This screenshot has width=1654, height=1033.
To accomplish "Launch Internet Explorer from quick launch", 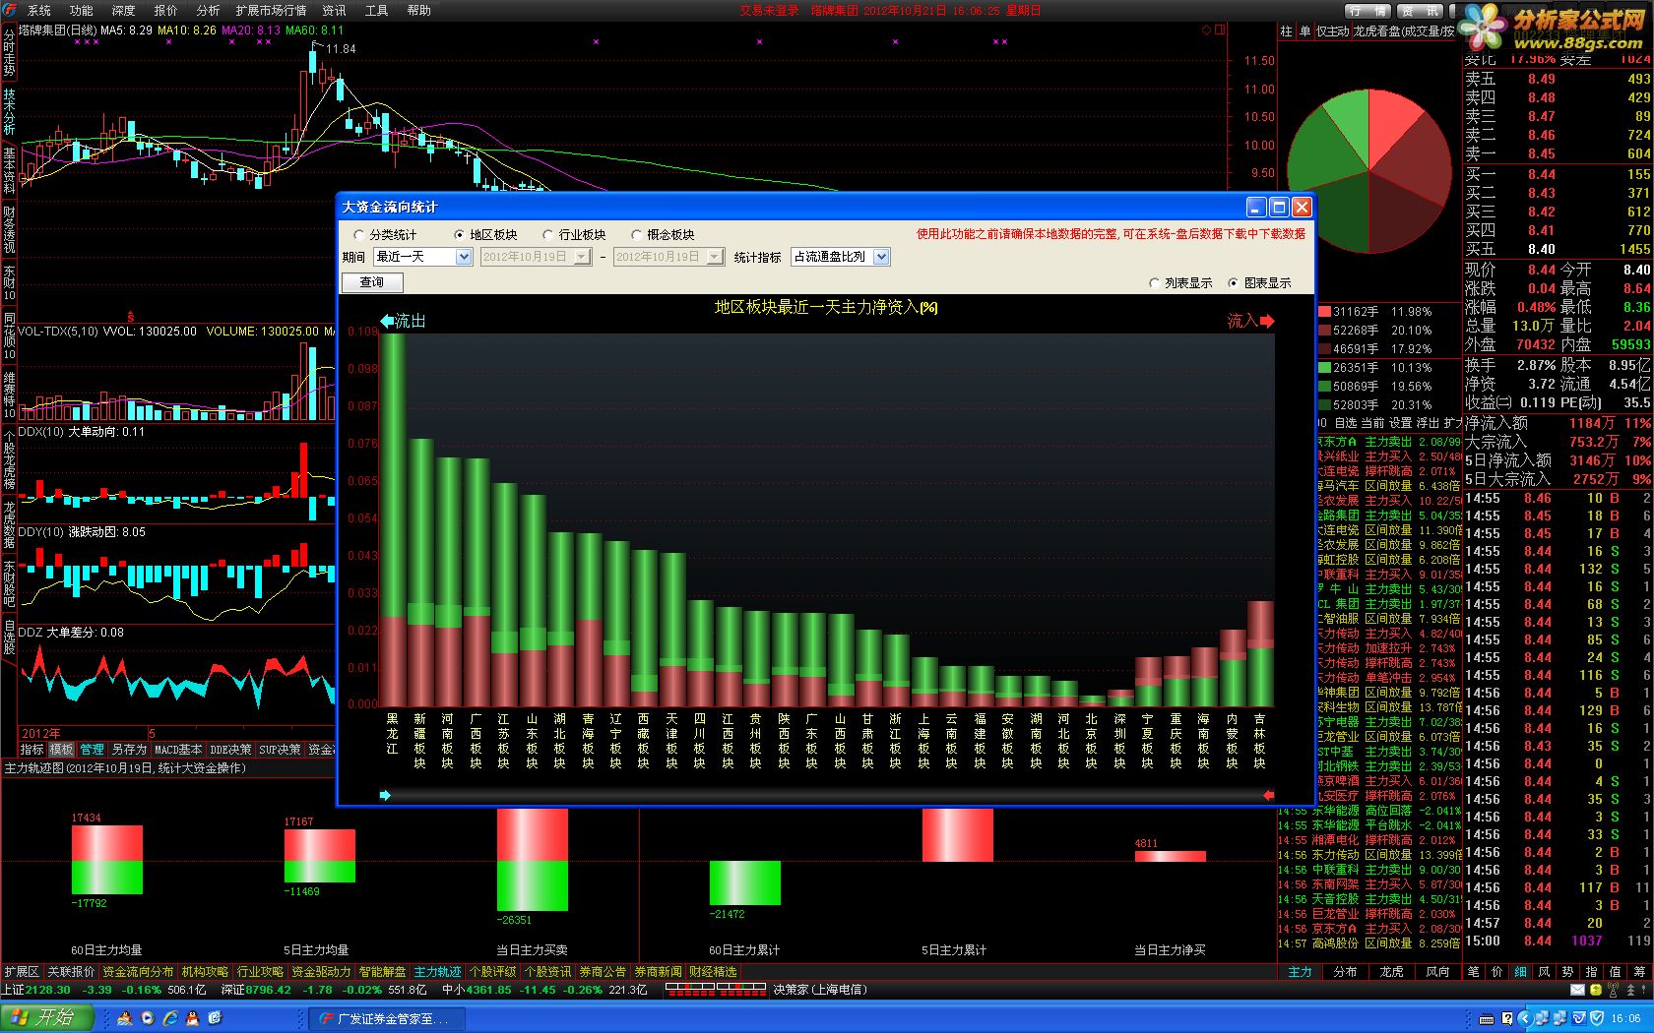I will tap(170, 1018).
